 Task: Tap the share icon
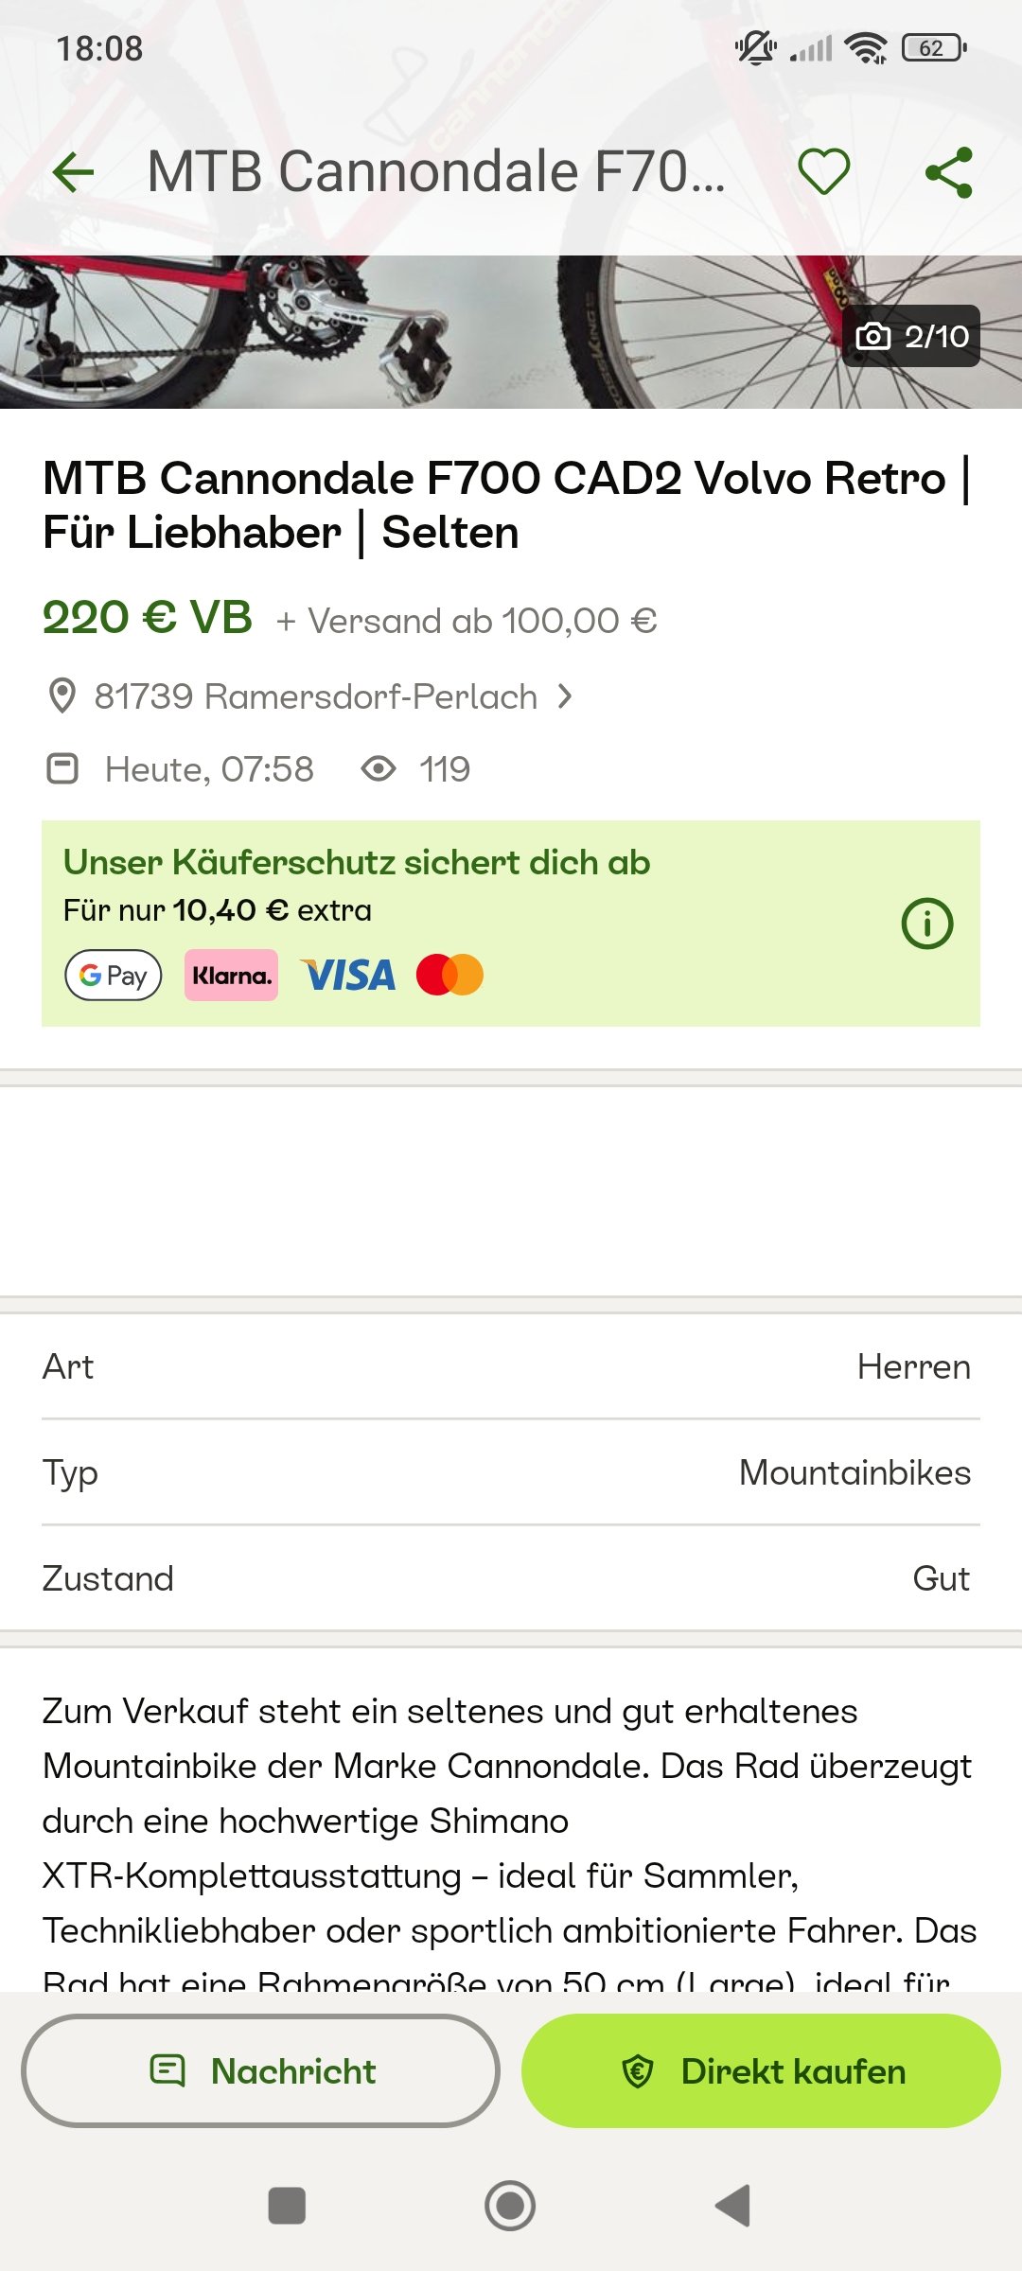click(948, 172)
